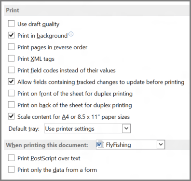This screenshot has height=181, width=191.
Task: Expand the FlyFishing document dropdown arrow
Action: tap(161, 144)
